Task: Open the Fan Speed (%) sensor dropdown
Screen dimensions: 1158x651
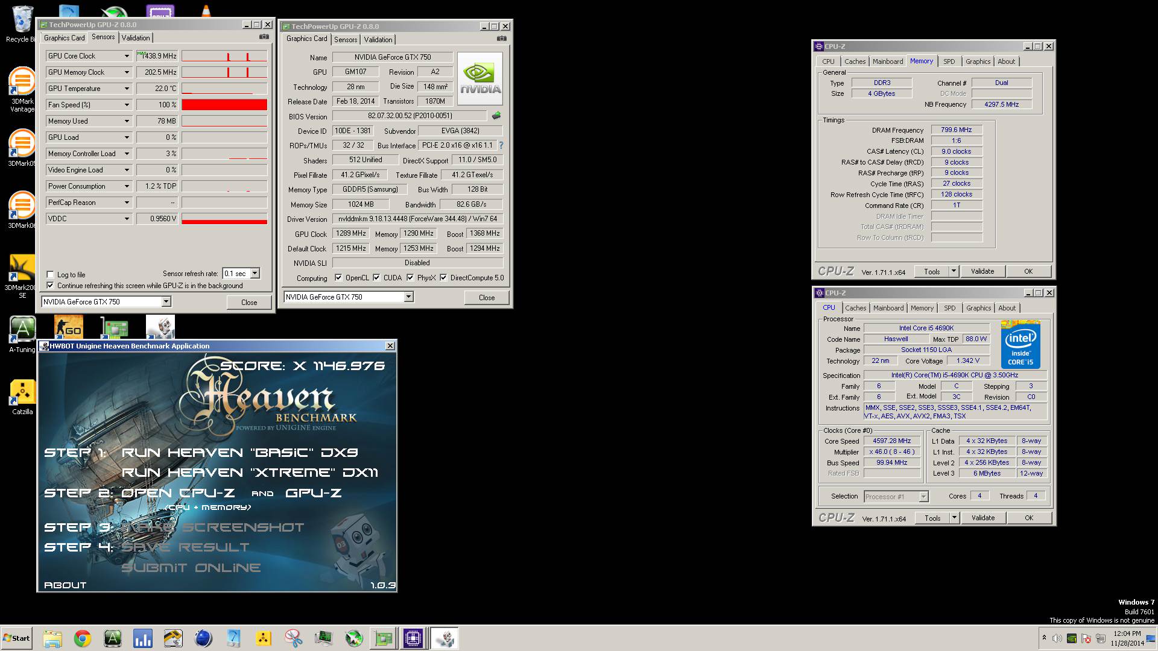Action: click(x=127, y=105)
